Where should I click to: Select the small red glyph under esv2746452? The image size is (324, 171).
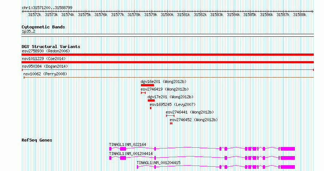(171, 123)
